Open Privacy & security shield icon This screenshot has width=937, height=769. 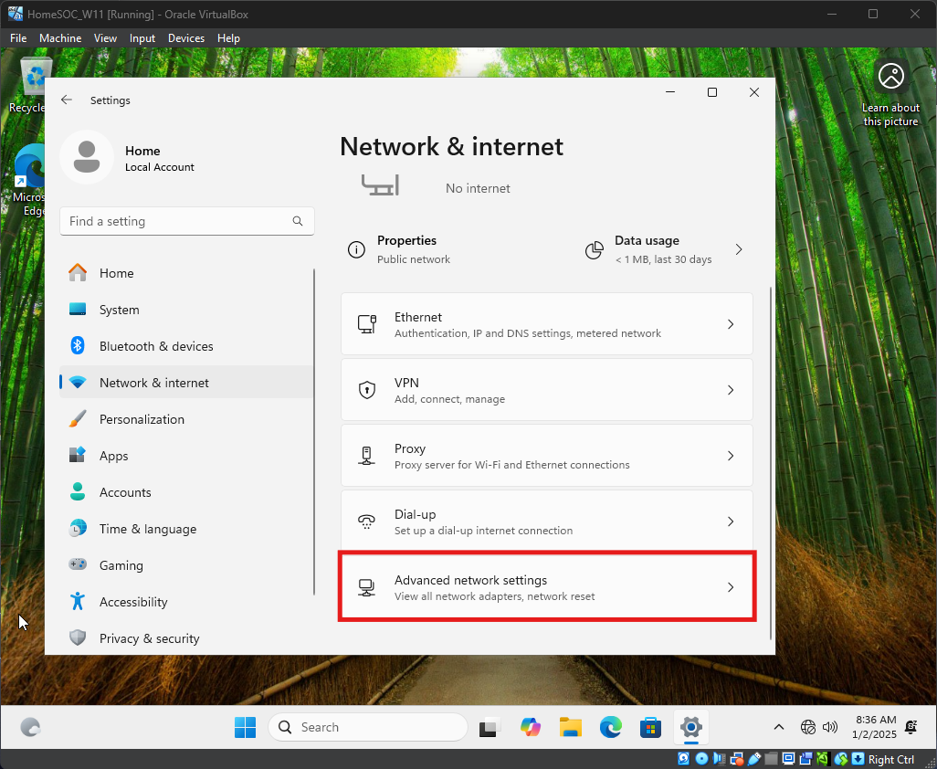click(78, 638)
